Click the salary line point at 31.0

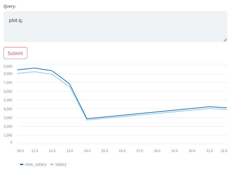[209, 109]
